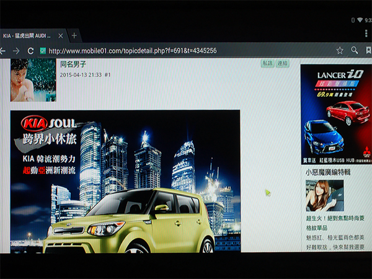Click the 私訊 button

(267, 63)
